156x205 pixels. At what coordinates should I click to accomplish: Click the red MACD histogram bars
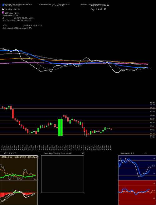click(4, 195)
